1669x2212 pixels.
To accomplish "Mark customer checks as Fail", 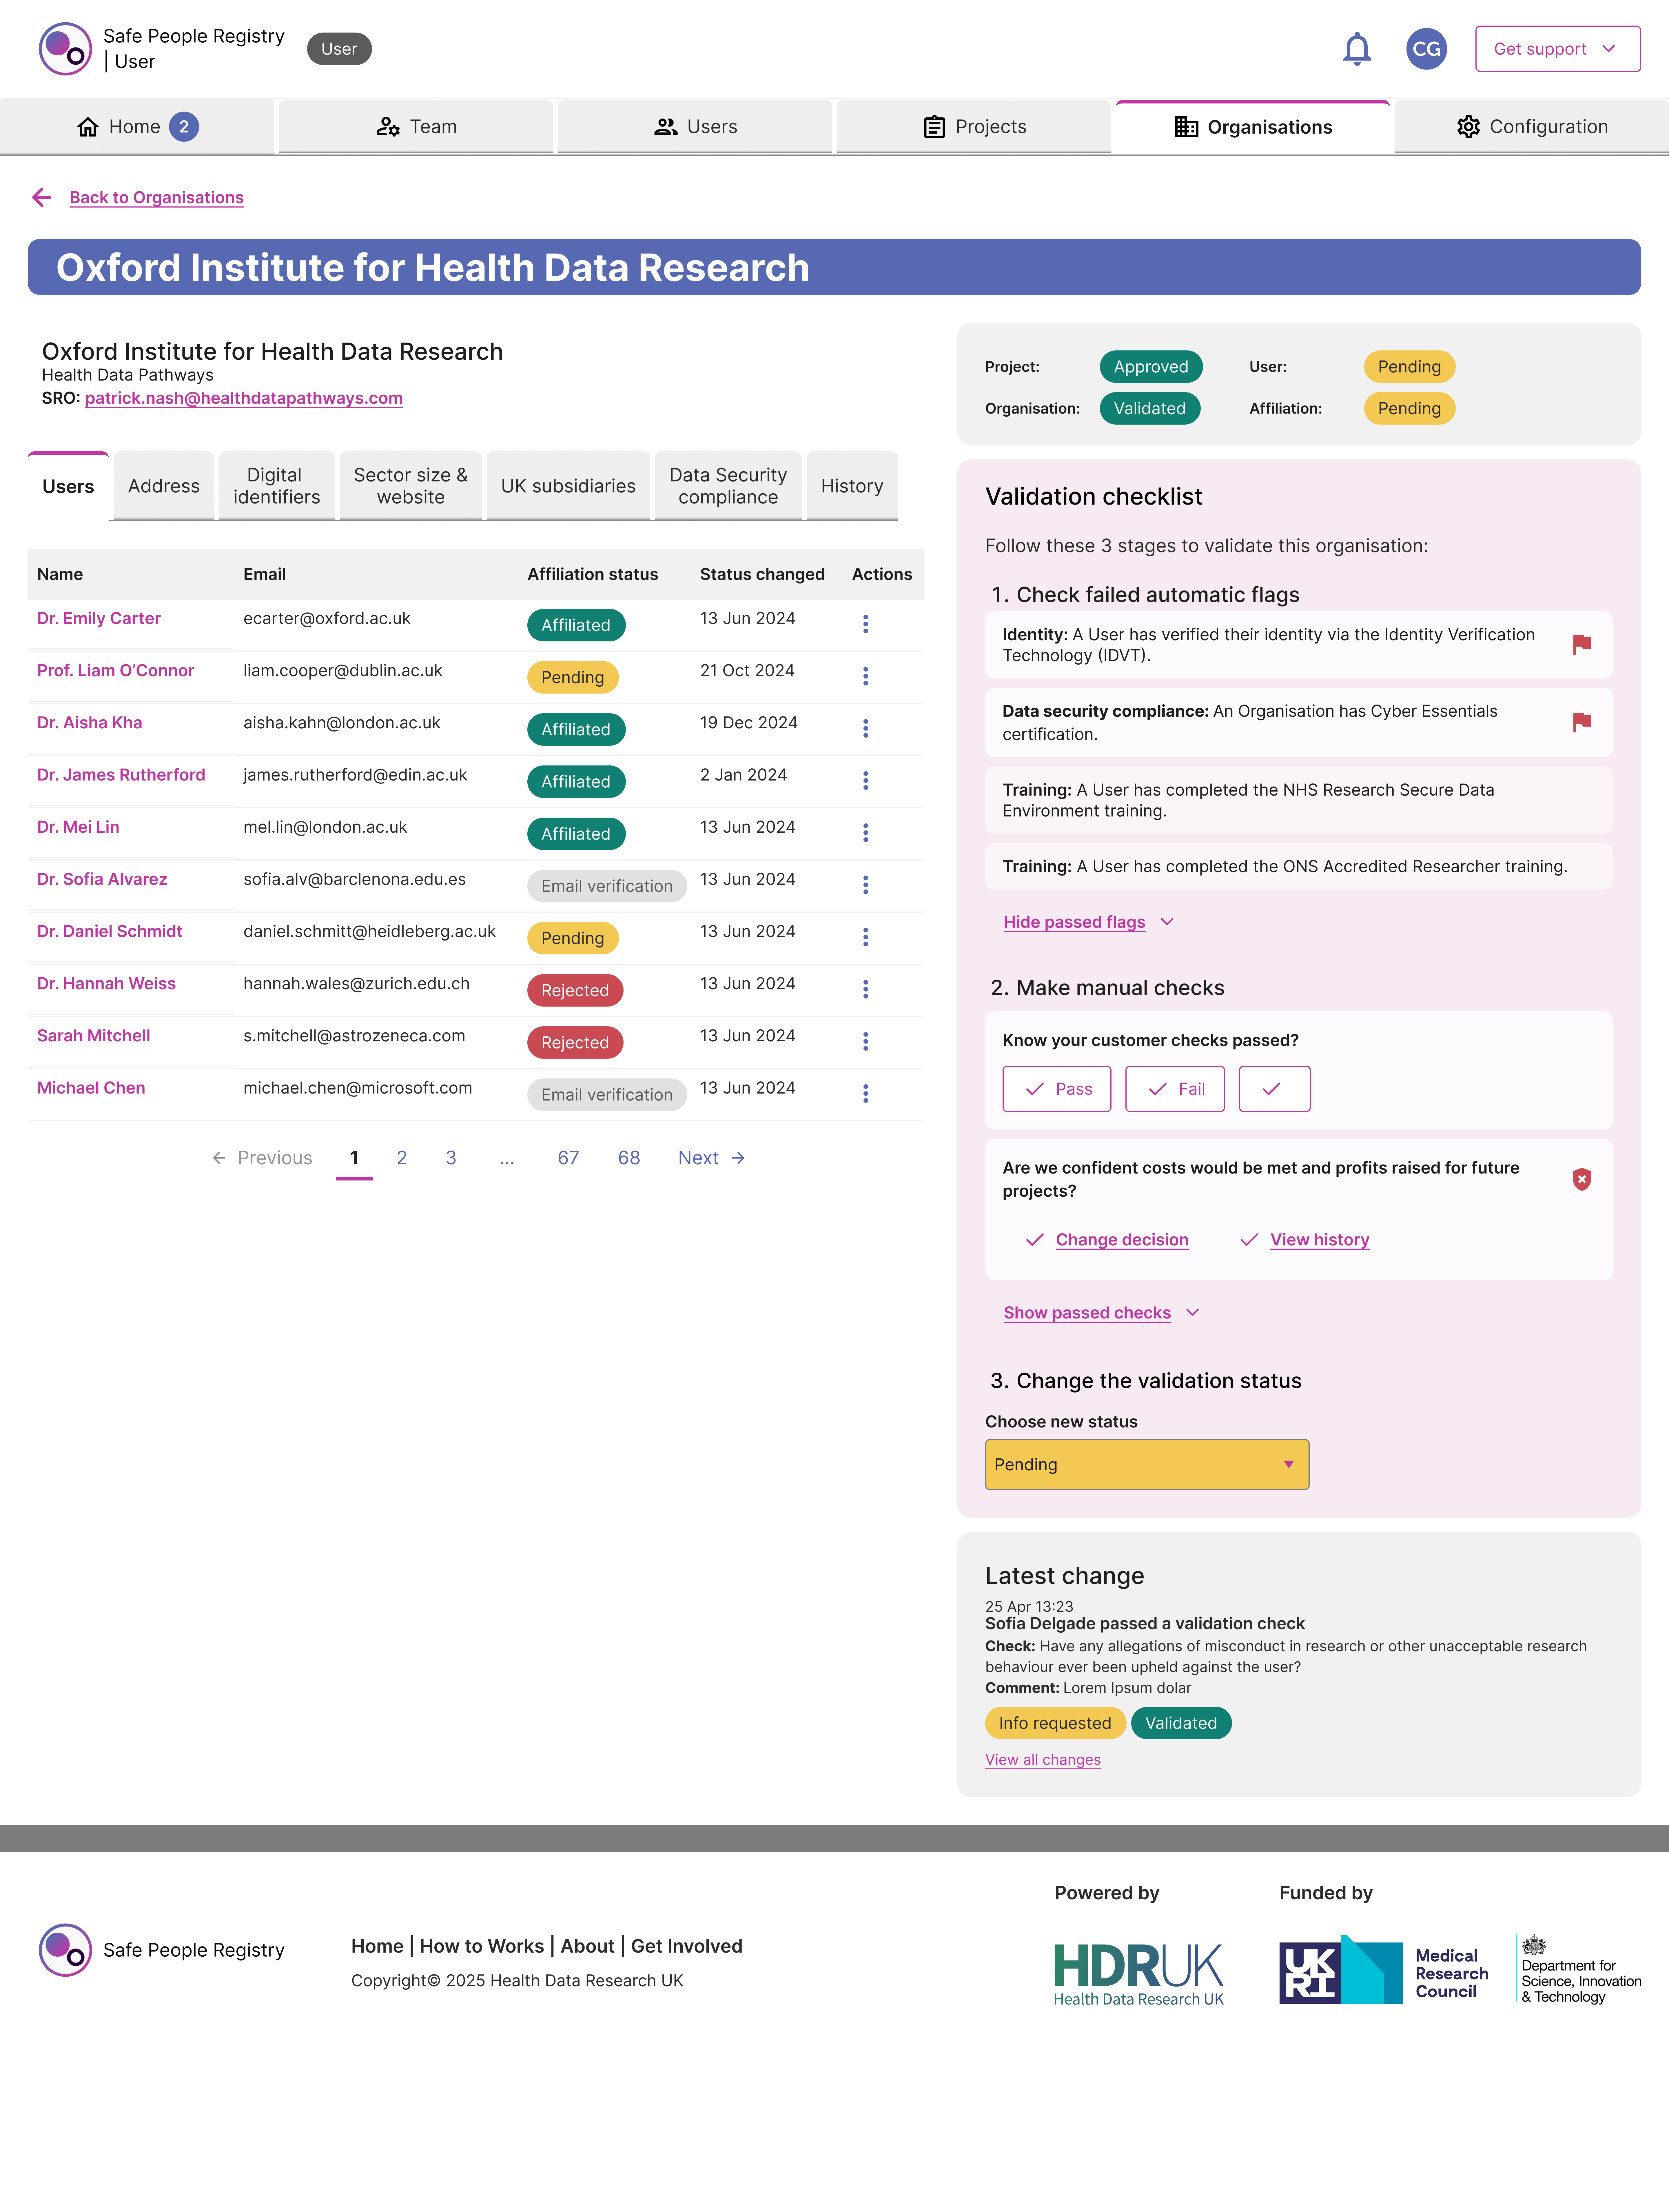I will pos(1175,1089).
